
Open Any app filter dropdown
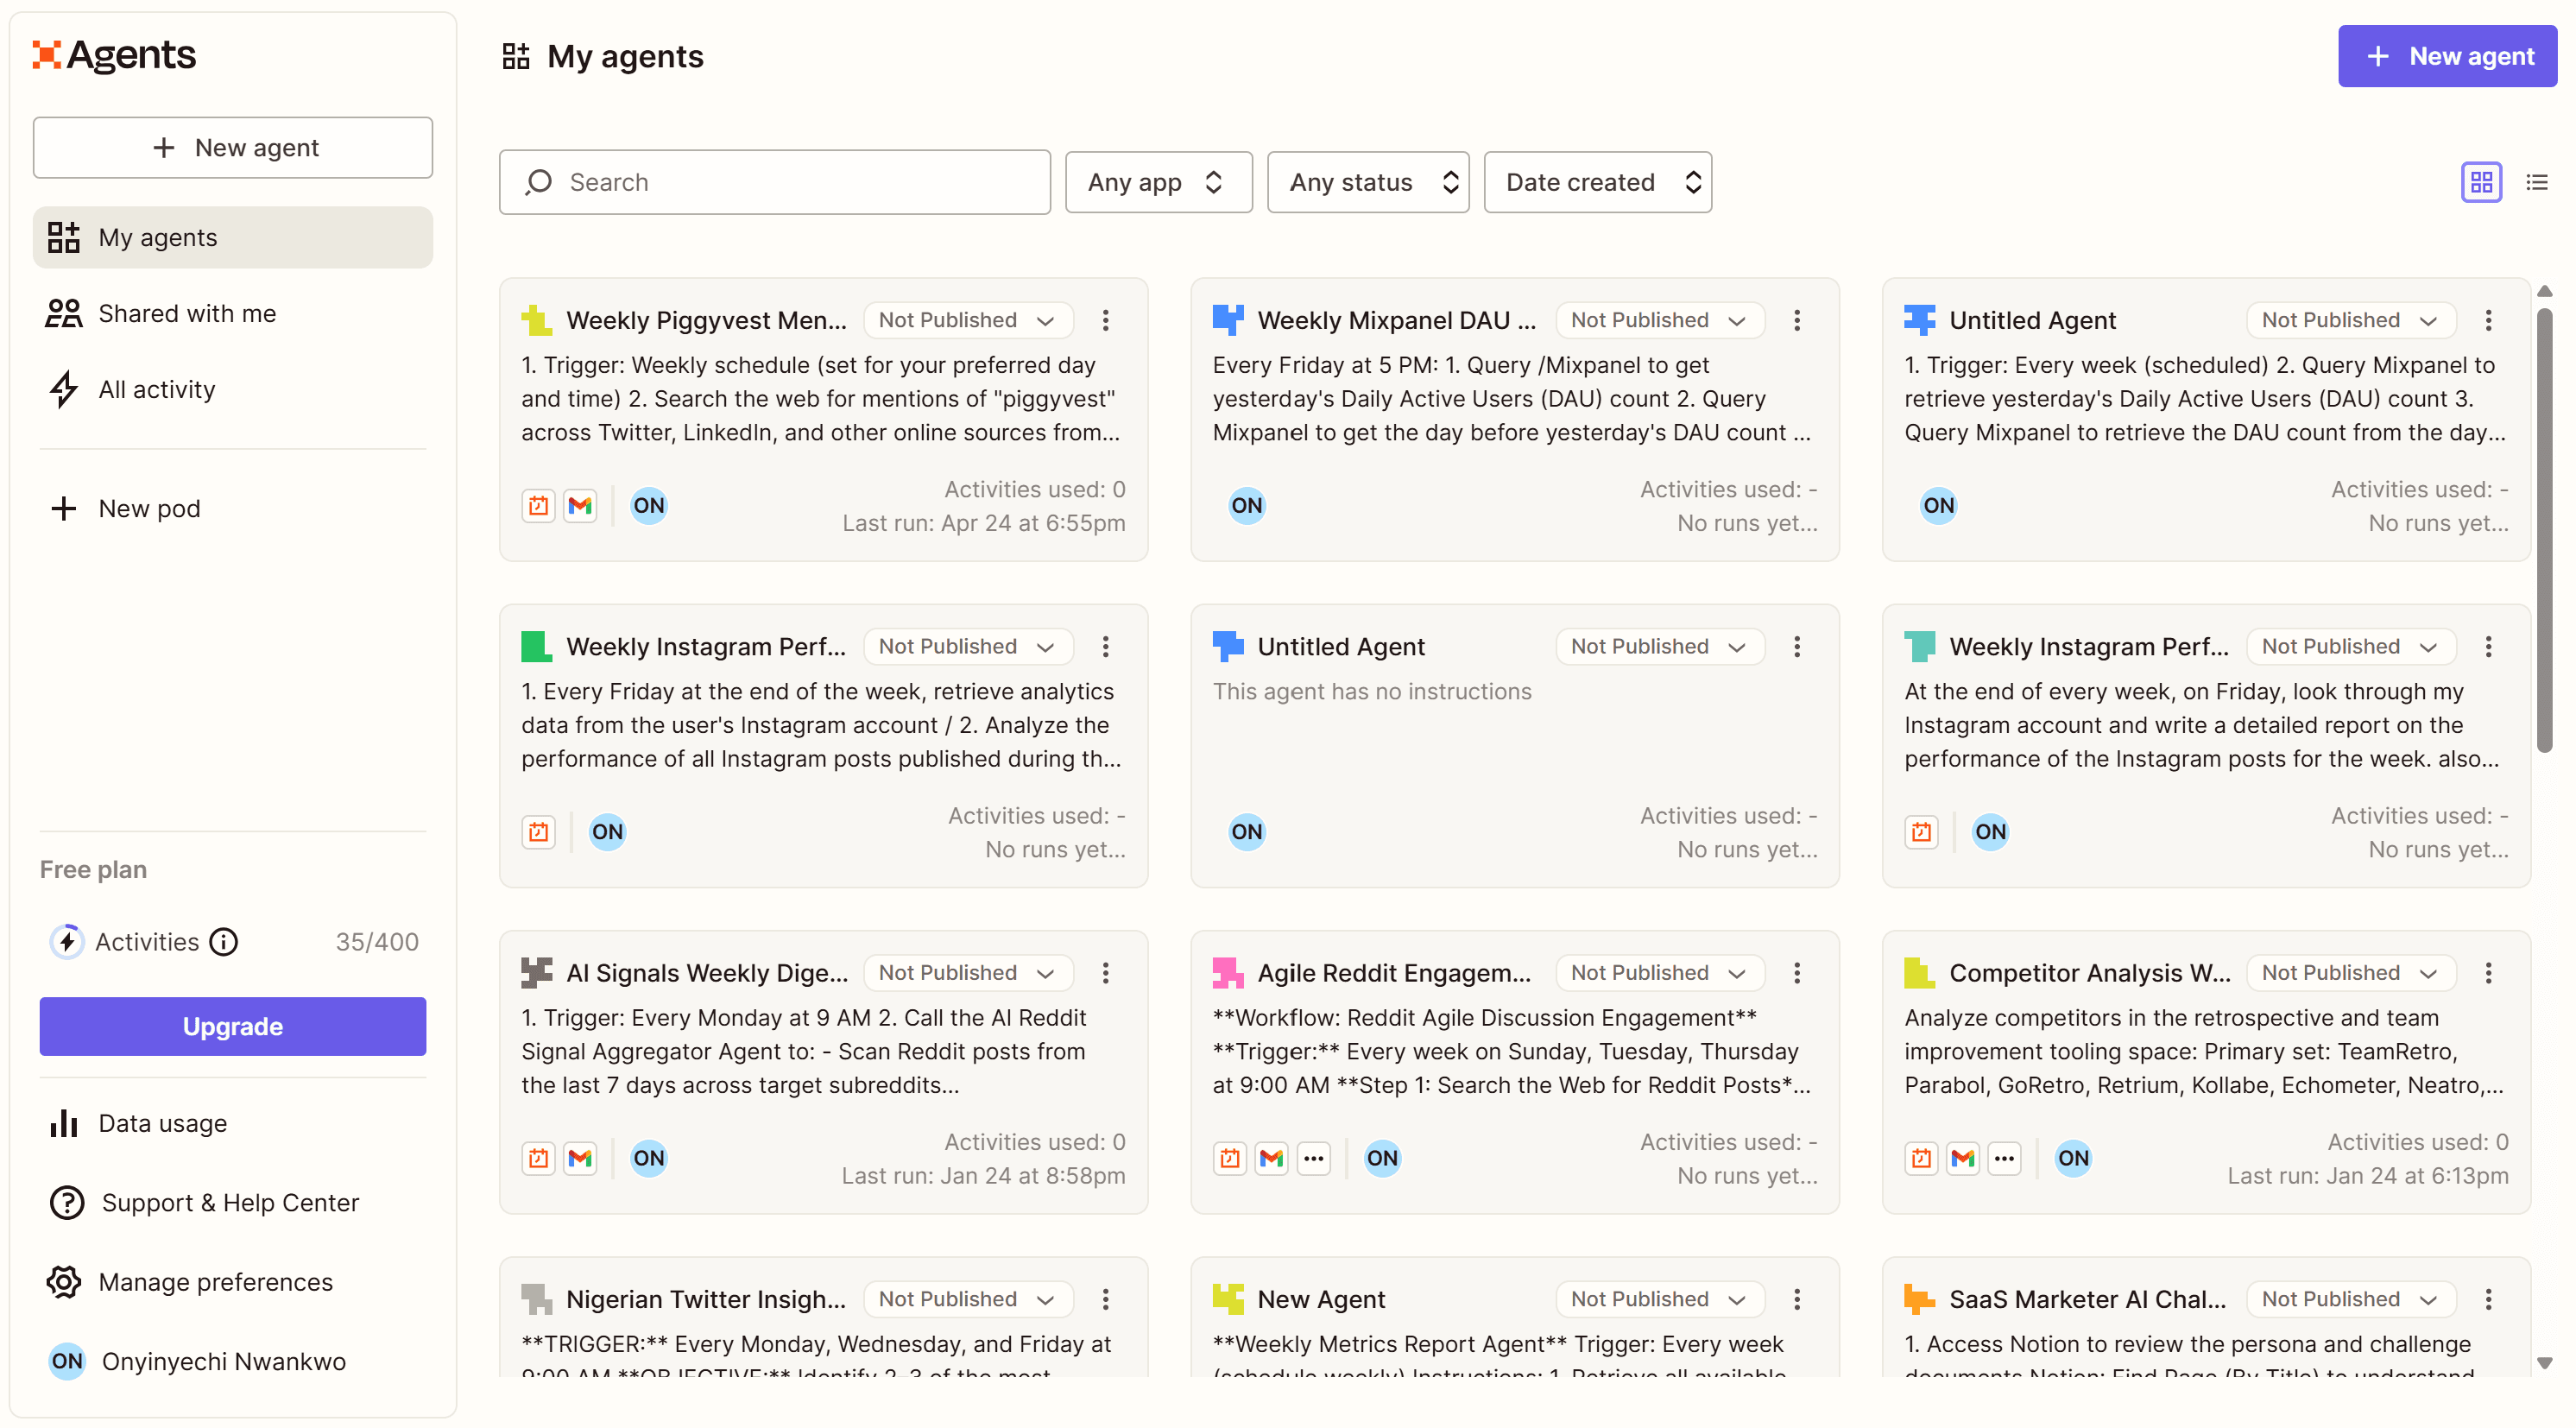coord(1158,182)
